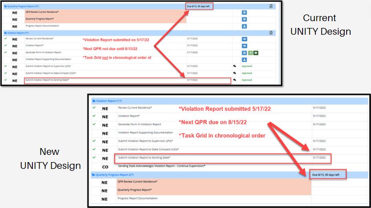This screenshot has height=208, width=371.
Task: Click Approved status on Submit to State Compact row
Action: pos(247,73)
